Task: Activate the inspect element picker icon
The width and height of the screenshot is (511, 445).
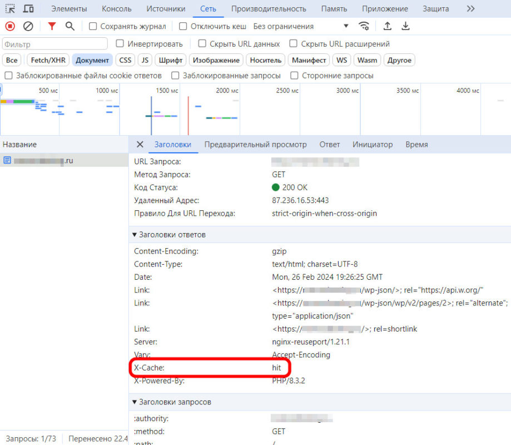Action: (x=11, y=8)
